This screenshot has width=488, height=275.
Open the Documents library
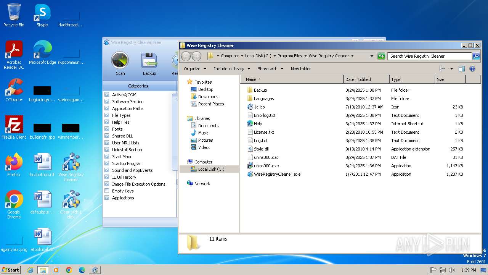(208, 126)
